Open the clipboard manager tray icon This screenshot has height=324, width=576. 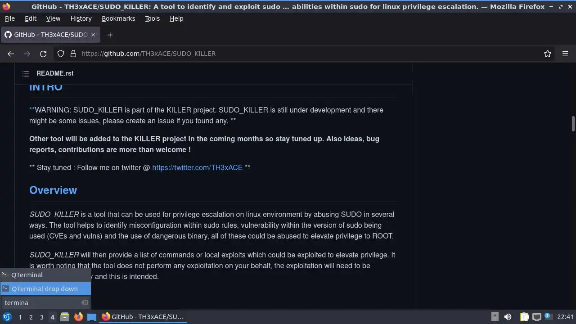524,317
